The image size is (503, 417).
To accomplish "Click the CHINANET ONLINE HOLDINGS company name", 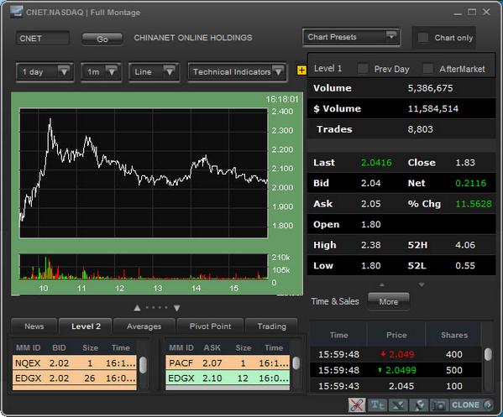I will coord(193,38).
